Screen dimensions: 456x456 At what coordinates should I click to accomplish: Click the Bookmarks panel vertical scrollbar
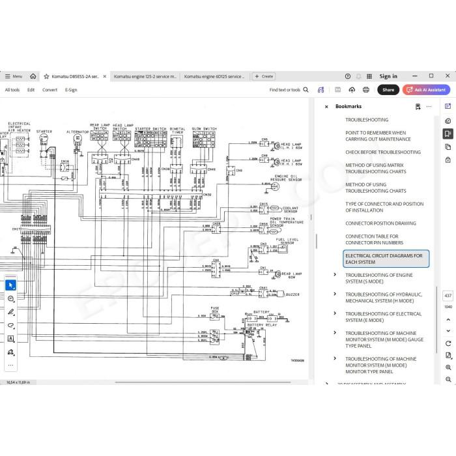pyautogui.click(x=437, y=320)
